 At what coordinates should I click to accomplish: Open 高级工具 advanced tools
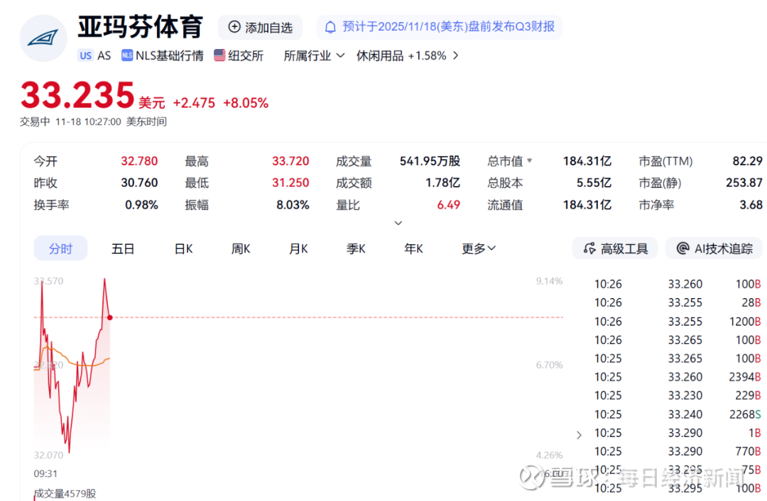615,248
